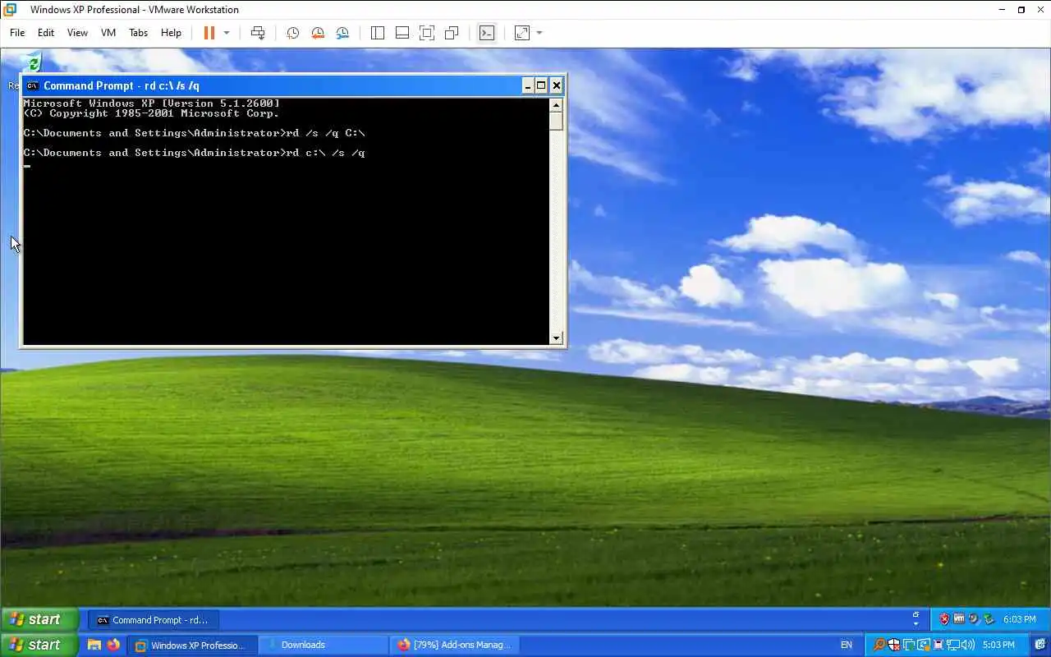Toggle the VMware library sidebar
The image size is (1051, 657).
coord(378,33)
